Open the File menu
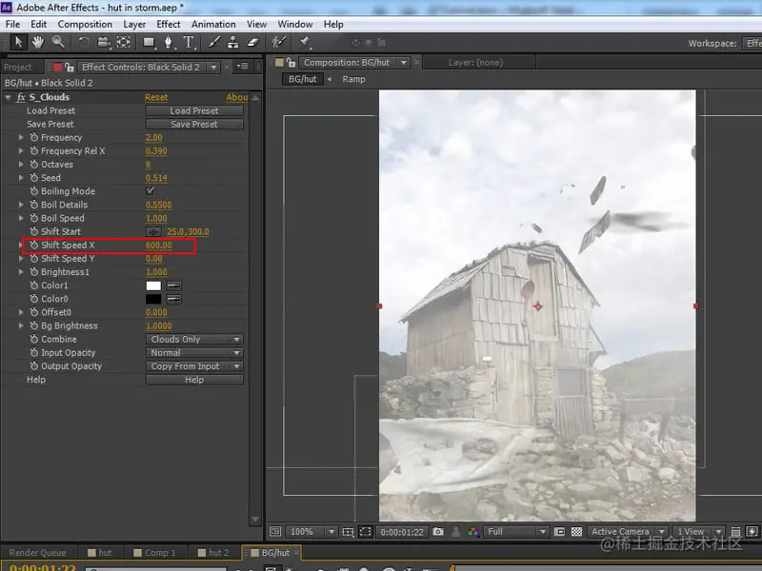This screenshot has height=571, width=762. 12,25
